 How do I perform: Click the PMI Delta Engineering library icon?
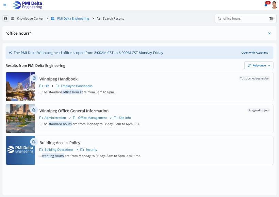coord(53,18)
